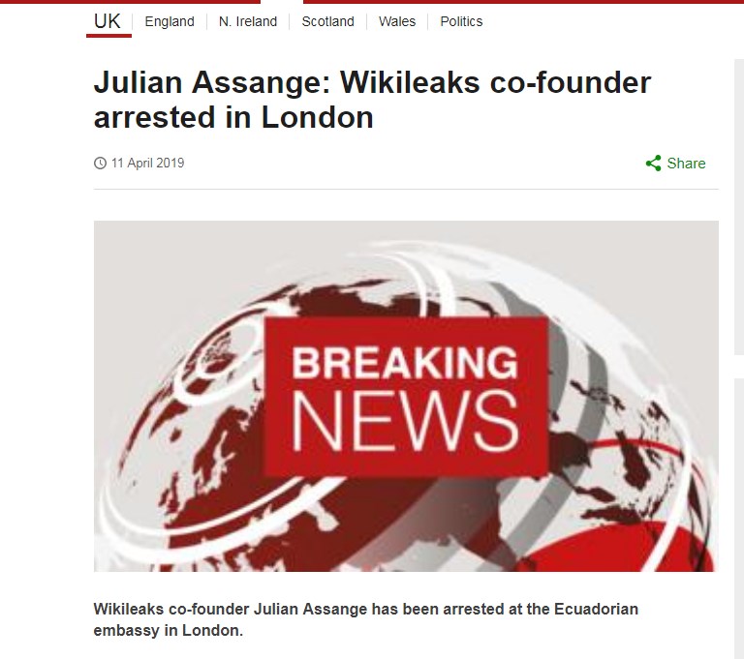Click the red bar at page top
Viewport: 744px width, 659px height.
[x=523, y=2]
